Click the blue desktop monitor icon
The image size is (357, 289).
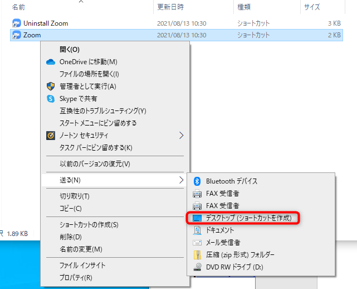click(x=197, y=218)
